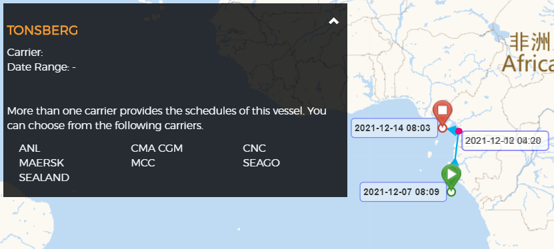Click the overlapping 2021-12 04:20 timestamp label

tap(505, 140)
